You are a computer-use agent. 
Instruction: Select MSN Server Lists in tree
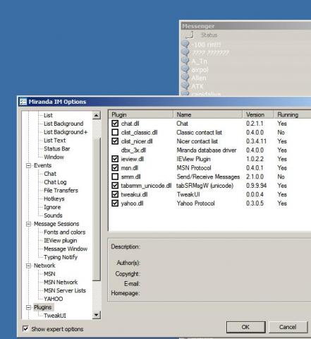click(x=65, y=290)
